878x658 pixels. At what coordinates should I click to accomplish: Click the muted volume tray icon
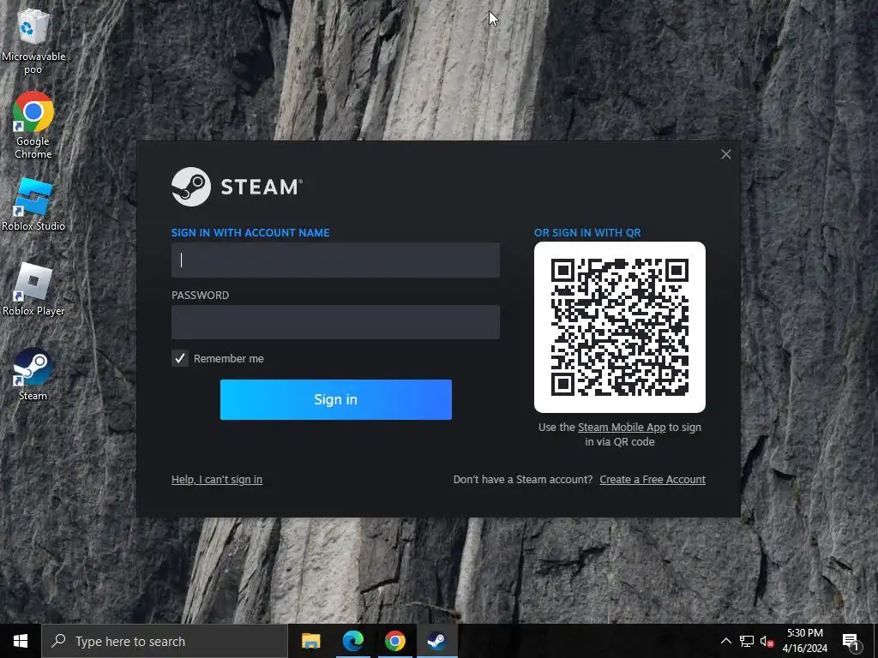point(767,641)
